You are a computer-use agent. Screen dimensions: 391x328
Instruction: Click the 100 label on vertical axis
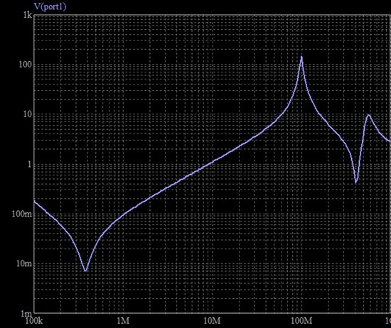click(25, 65)
